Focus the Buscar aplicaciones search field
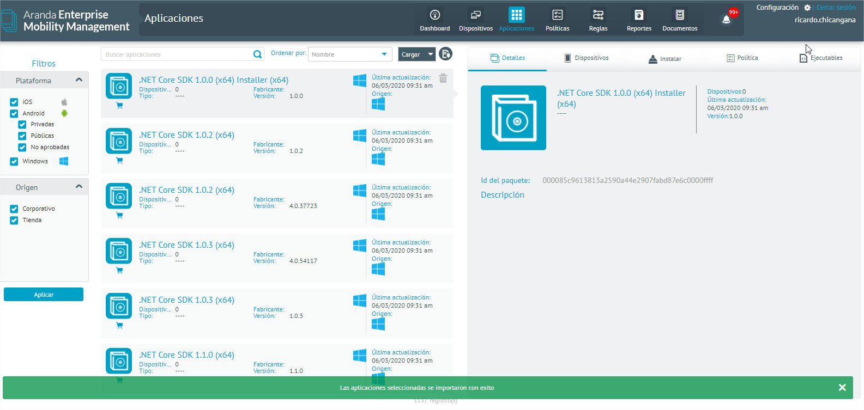The width and height of the screenshot is (864, 410). [x=177, y=54]
